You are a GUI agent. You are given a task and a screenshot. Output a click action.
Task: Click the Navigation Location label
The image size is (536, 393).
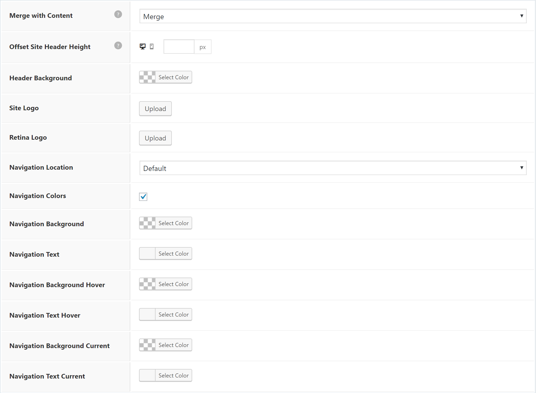click(41, 167)
